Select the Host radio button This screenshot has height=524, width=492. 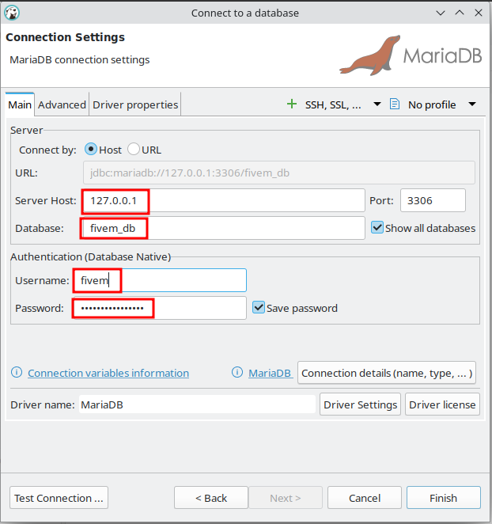pos(91,150)
